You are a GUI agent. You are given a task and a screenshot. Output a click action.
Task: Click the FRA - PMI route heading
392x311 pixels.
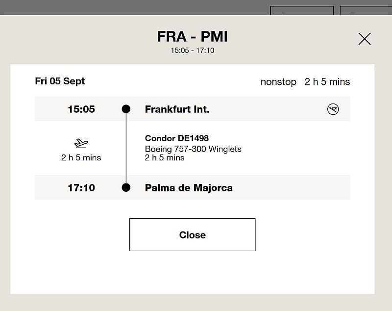click(192, 37)
